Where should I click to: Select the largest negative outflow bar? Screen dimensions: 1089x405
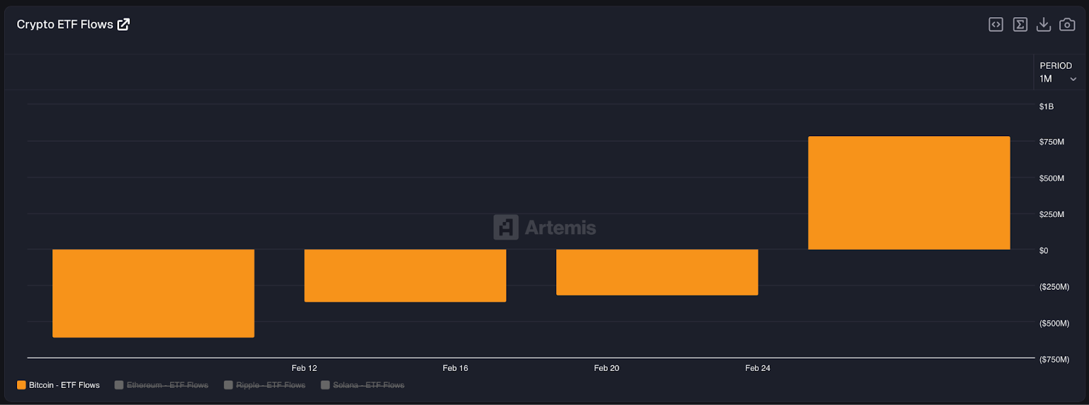(153, 293)
